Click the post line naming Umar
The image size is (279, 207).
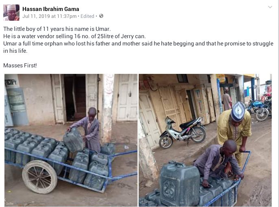click(57, 29)
